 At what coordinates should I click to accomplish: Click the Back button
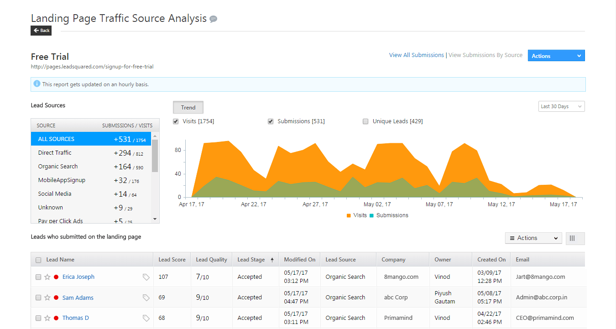pos(41,30)
